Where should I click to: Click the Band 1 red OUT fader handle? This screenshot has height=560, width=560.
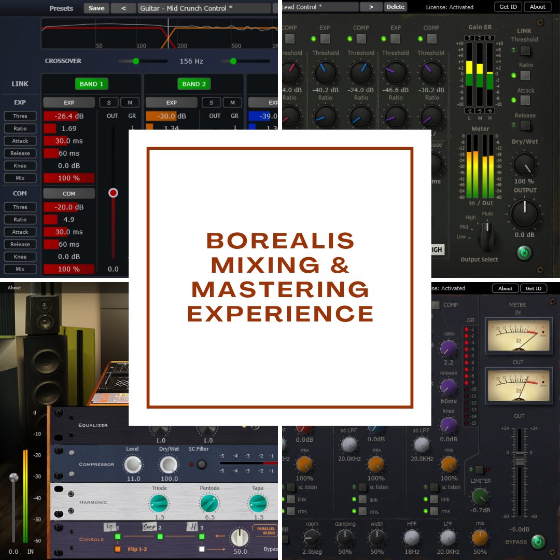pyautogui.click(x=113, y=193)
